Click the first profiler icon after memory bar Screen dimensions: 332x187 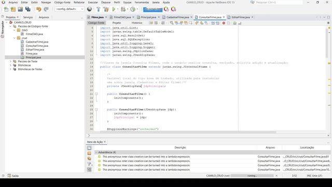pos(167,9)
